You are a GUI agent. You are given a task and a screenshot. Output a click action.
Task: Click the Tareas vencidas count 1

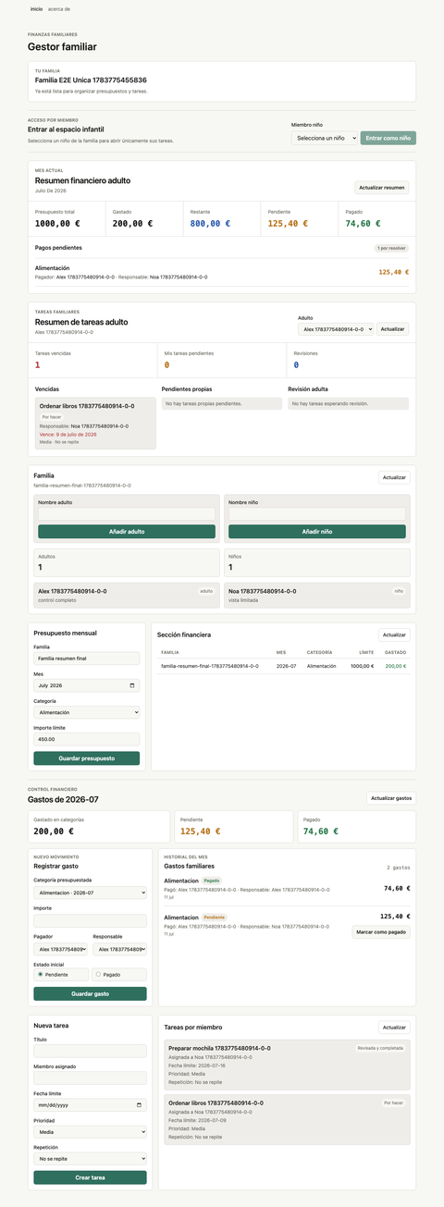coord(38,365)
